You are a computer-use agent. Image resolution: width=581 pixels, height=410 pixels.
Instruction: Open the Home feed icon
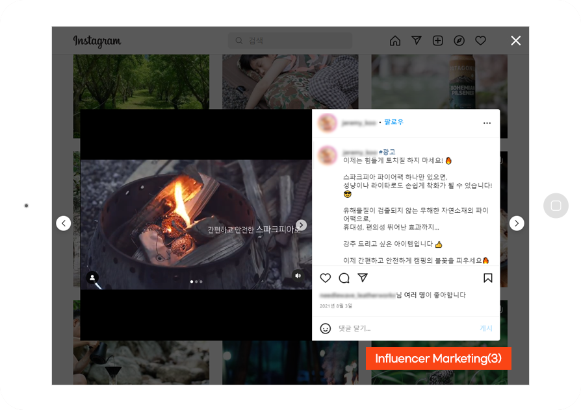395,41
